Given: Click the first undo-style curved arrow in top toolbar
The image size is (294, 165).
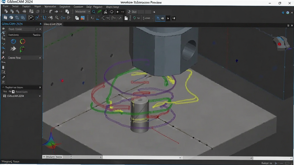Looking at the screenshot, I should pos(6,12).
